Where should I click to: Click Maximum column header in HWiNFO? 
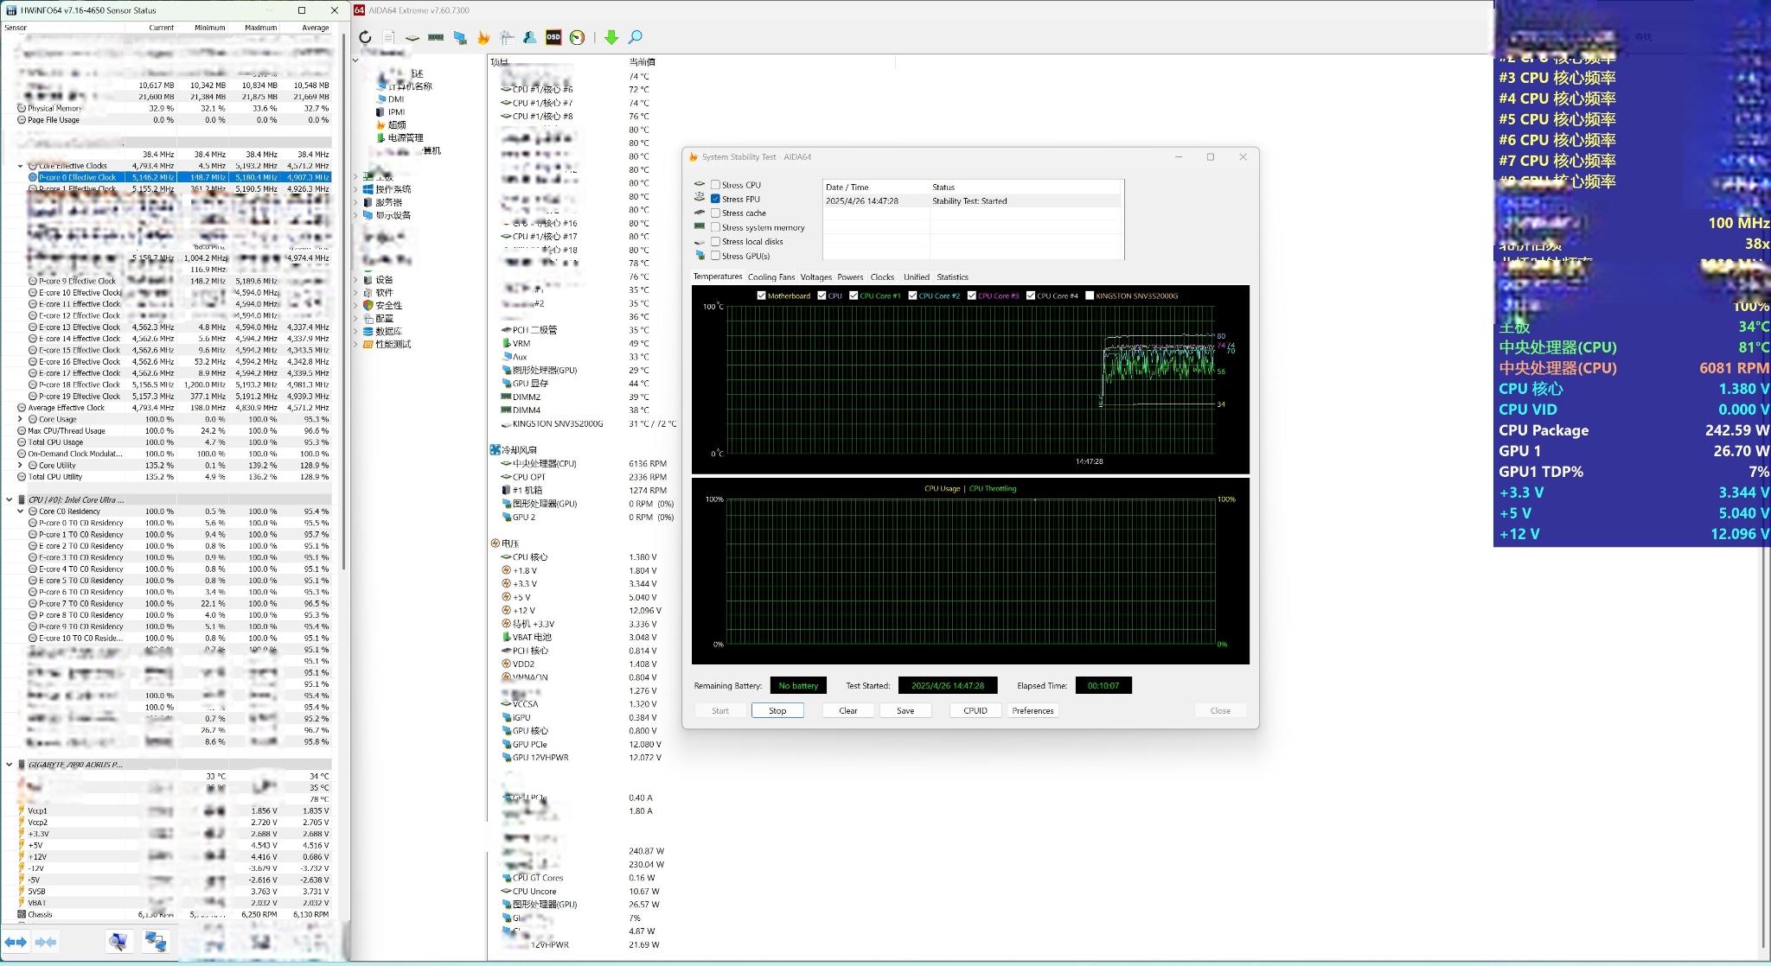click(253, 28)
